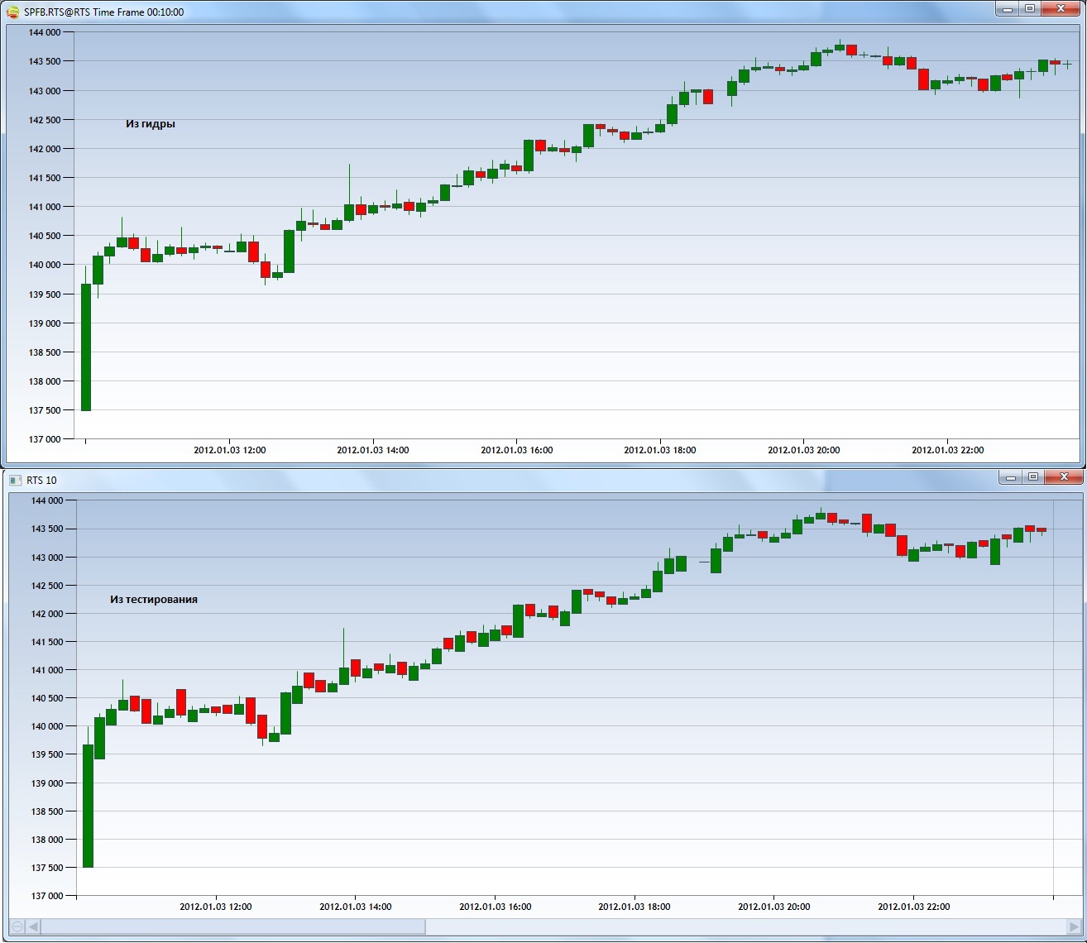Click '2012.01.03 18:00' on bottom chart axis
The height and width of the screenshot is (943, 1087).
pos(634,907)
